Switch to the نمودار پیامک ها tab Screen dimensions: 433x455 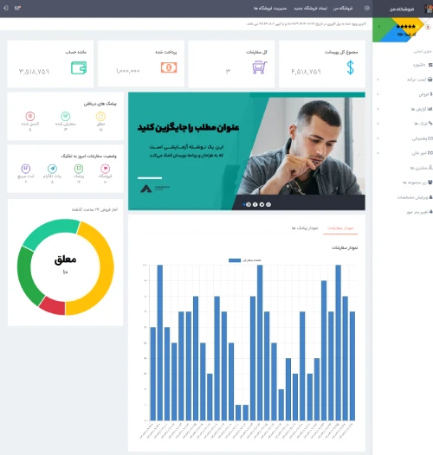pyautogui.click(x=305, y=228)
